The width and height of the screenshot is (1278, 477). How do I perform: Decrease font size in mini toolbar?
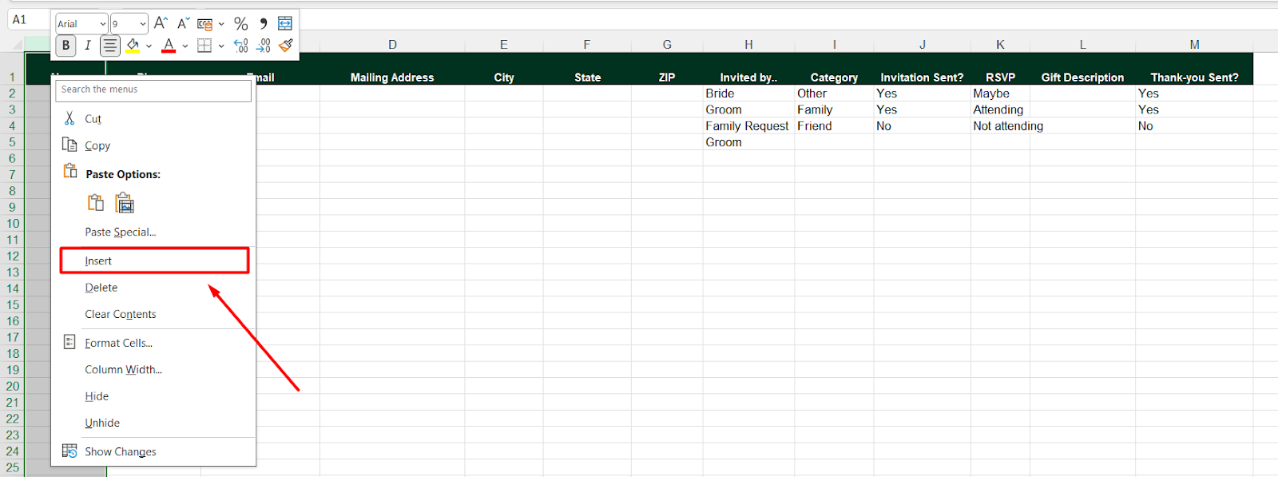184,23
